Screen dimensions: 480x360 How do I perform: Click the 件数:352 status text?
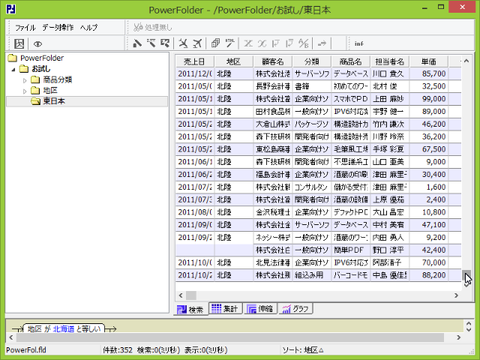pyautogui.click(x=118, y=350)
